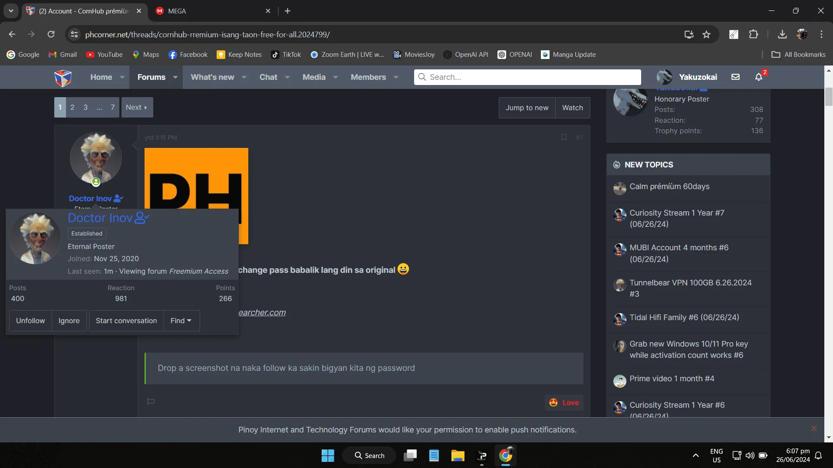
Task: Open Chrome downloads icon
Action: click(782, 34)
